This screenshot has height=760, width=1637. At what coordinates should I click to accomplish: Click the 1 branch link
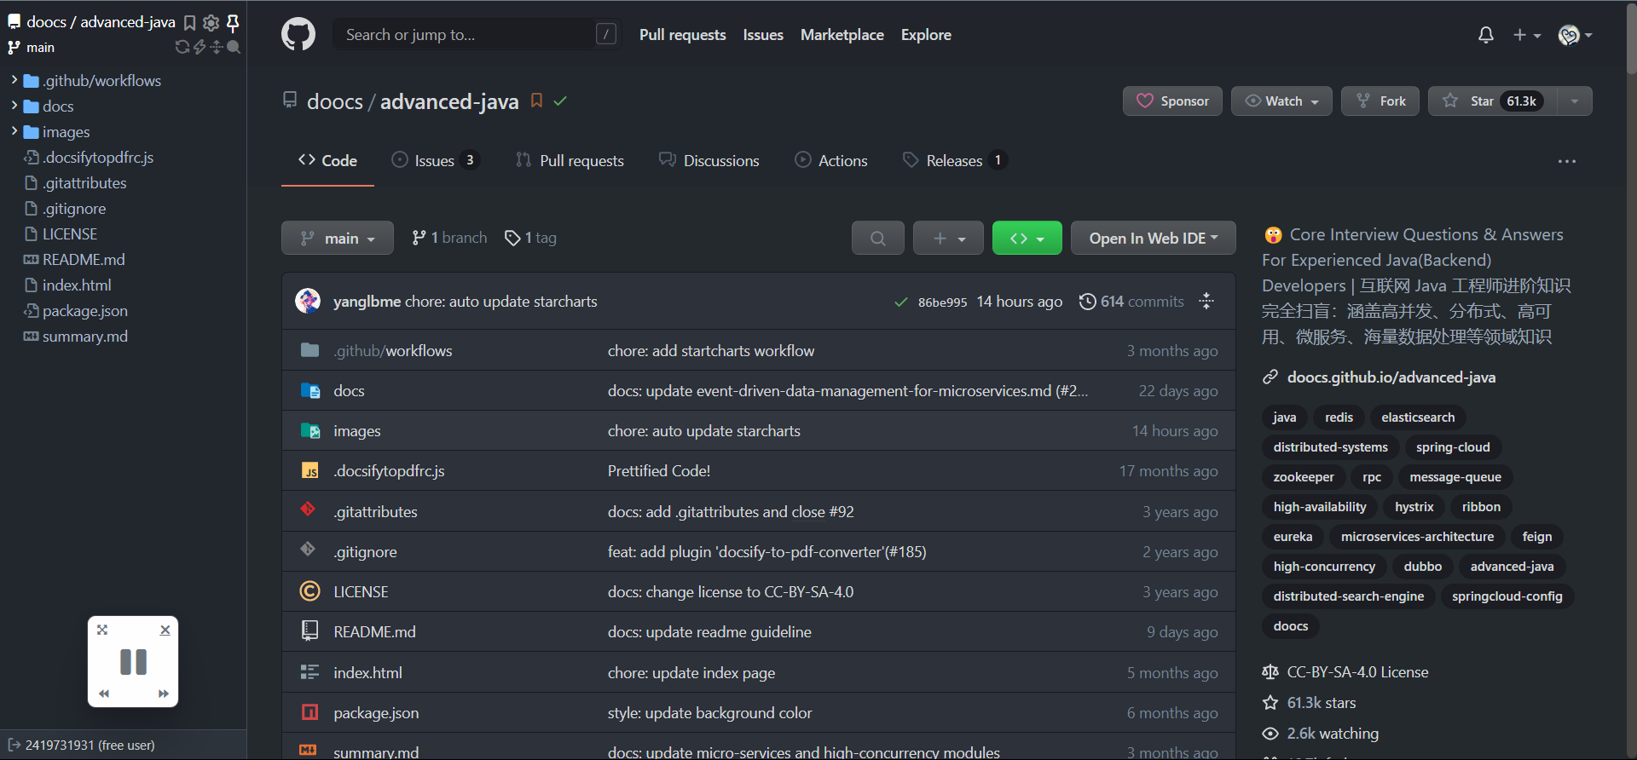point(449,238)
